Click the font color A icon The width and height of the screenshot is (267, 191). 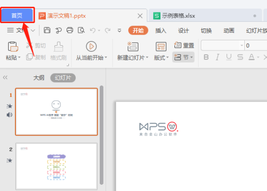tap(252, 57)
